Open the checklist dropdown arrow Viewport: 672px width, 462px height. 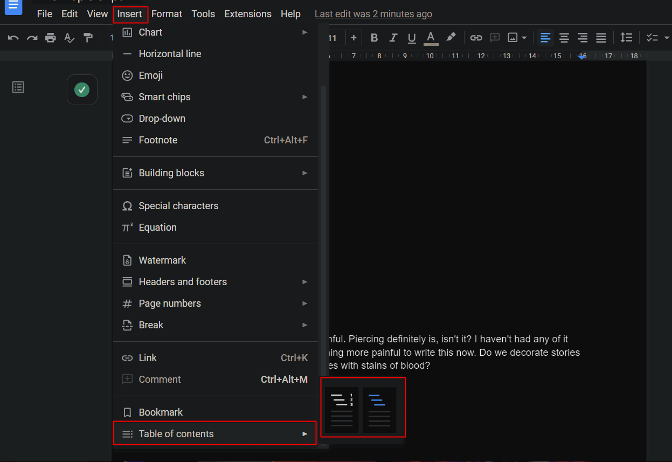tap(667, 38)
